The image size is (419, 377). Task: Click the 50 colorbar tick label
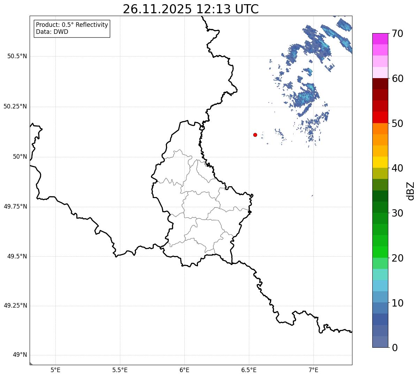point(397,123)
